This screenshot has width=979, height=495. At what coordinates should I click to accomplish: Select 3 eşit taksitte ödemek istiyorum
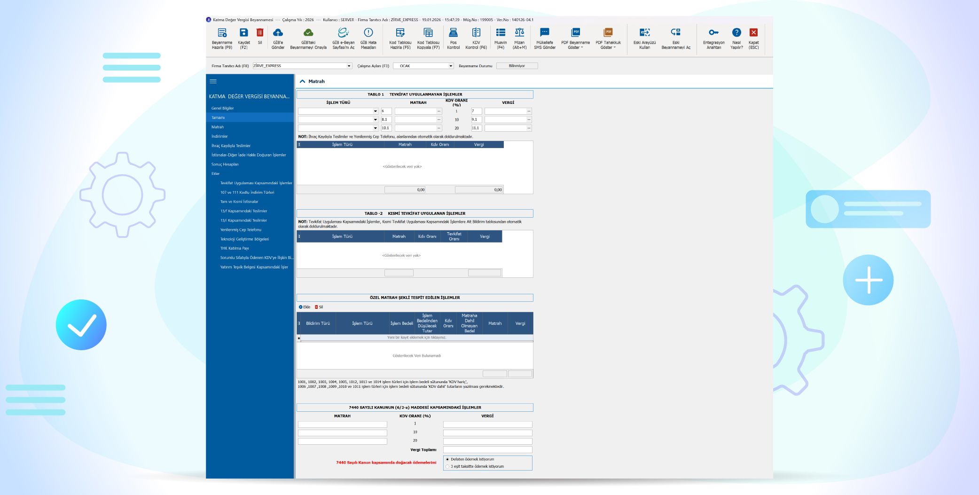coord(447,466)
